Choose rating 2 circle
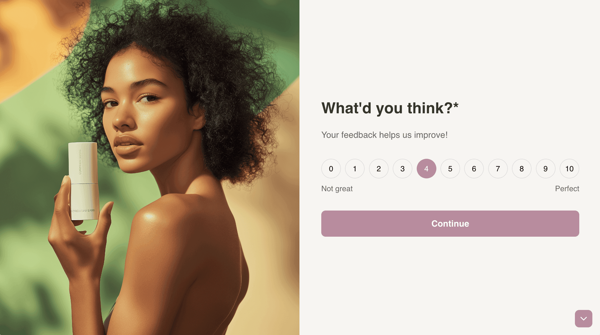Viewport: 600px width, 335px height. point(379,169)
